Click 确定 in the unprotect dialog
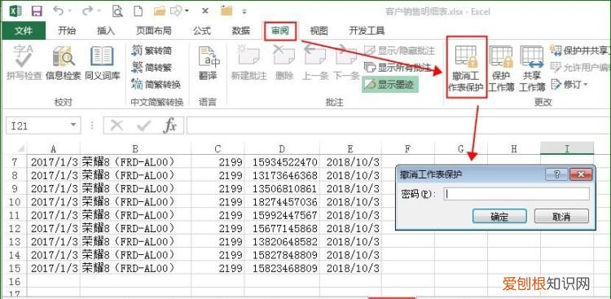The width and height of the screenshot is (611, 299). (x=499, y=217)
